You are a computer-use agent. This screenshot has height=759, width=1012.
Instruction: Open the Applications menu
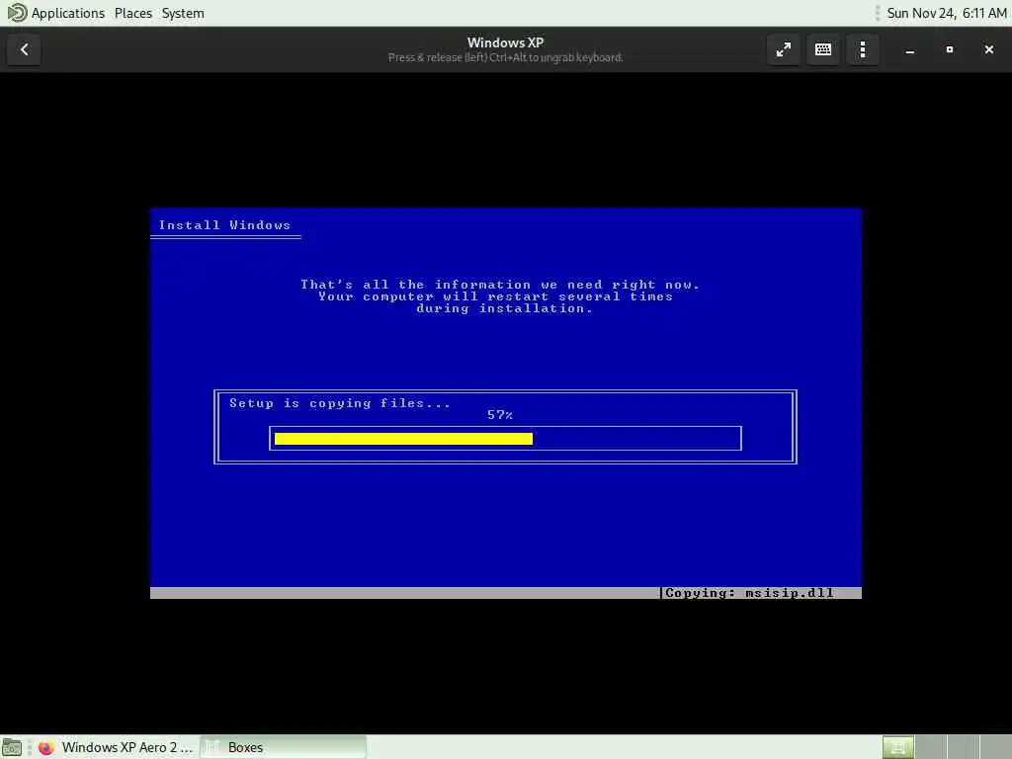pyautogui.click(x=68, y=13)
